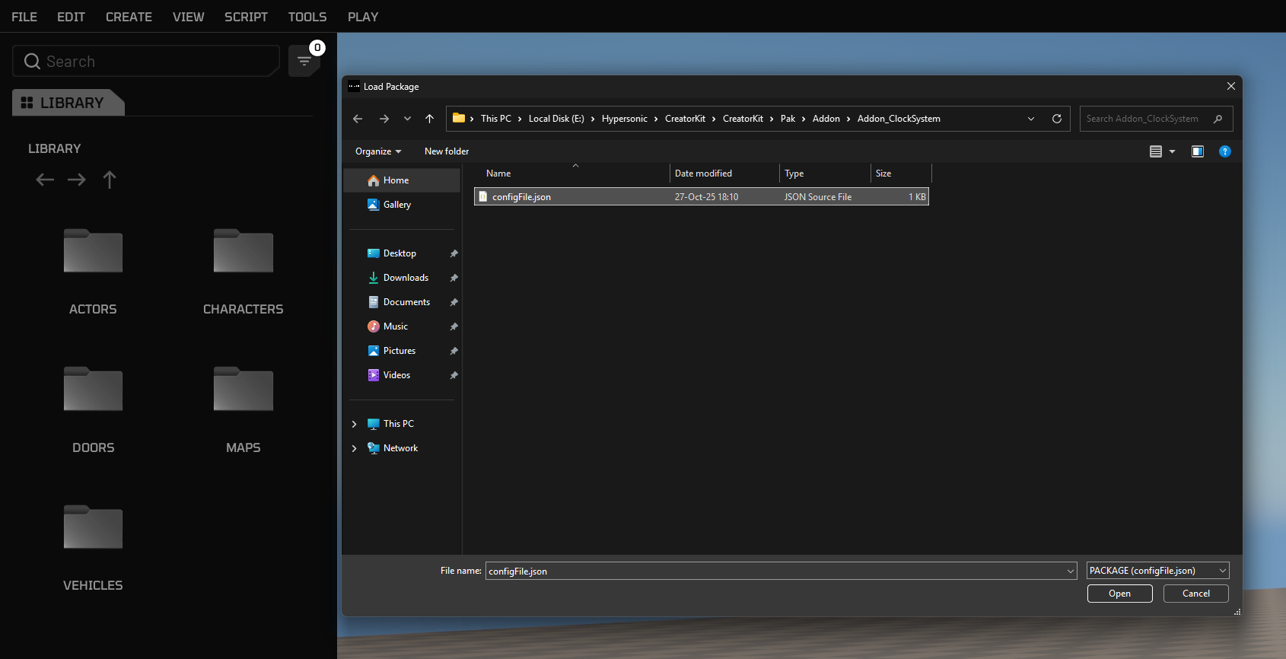The width and height of the screenshot is (1286, 659).
Task: Refresh the Addon_ClockSystem folder view
Action: [x=1056, y=119]
